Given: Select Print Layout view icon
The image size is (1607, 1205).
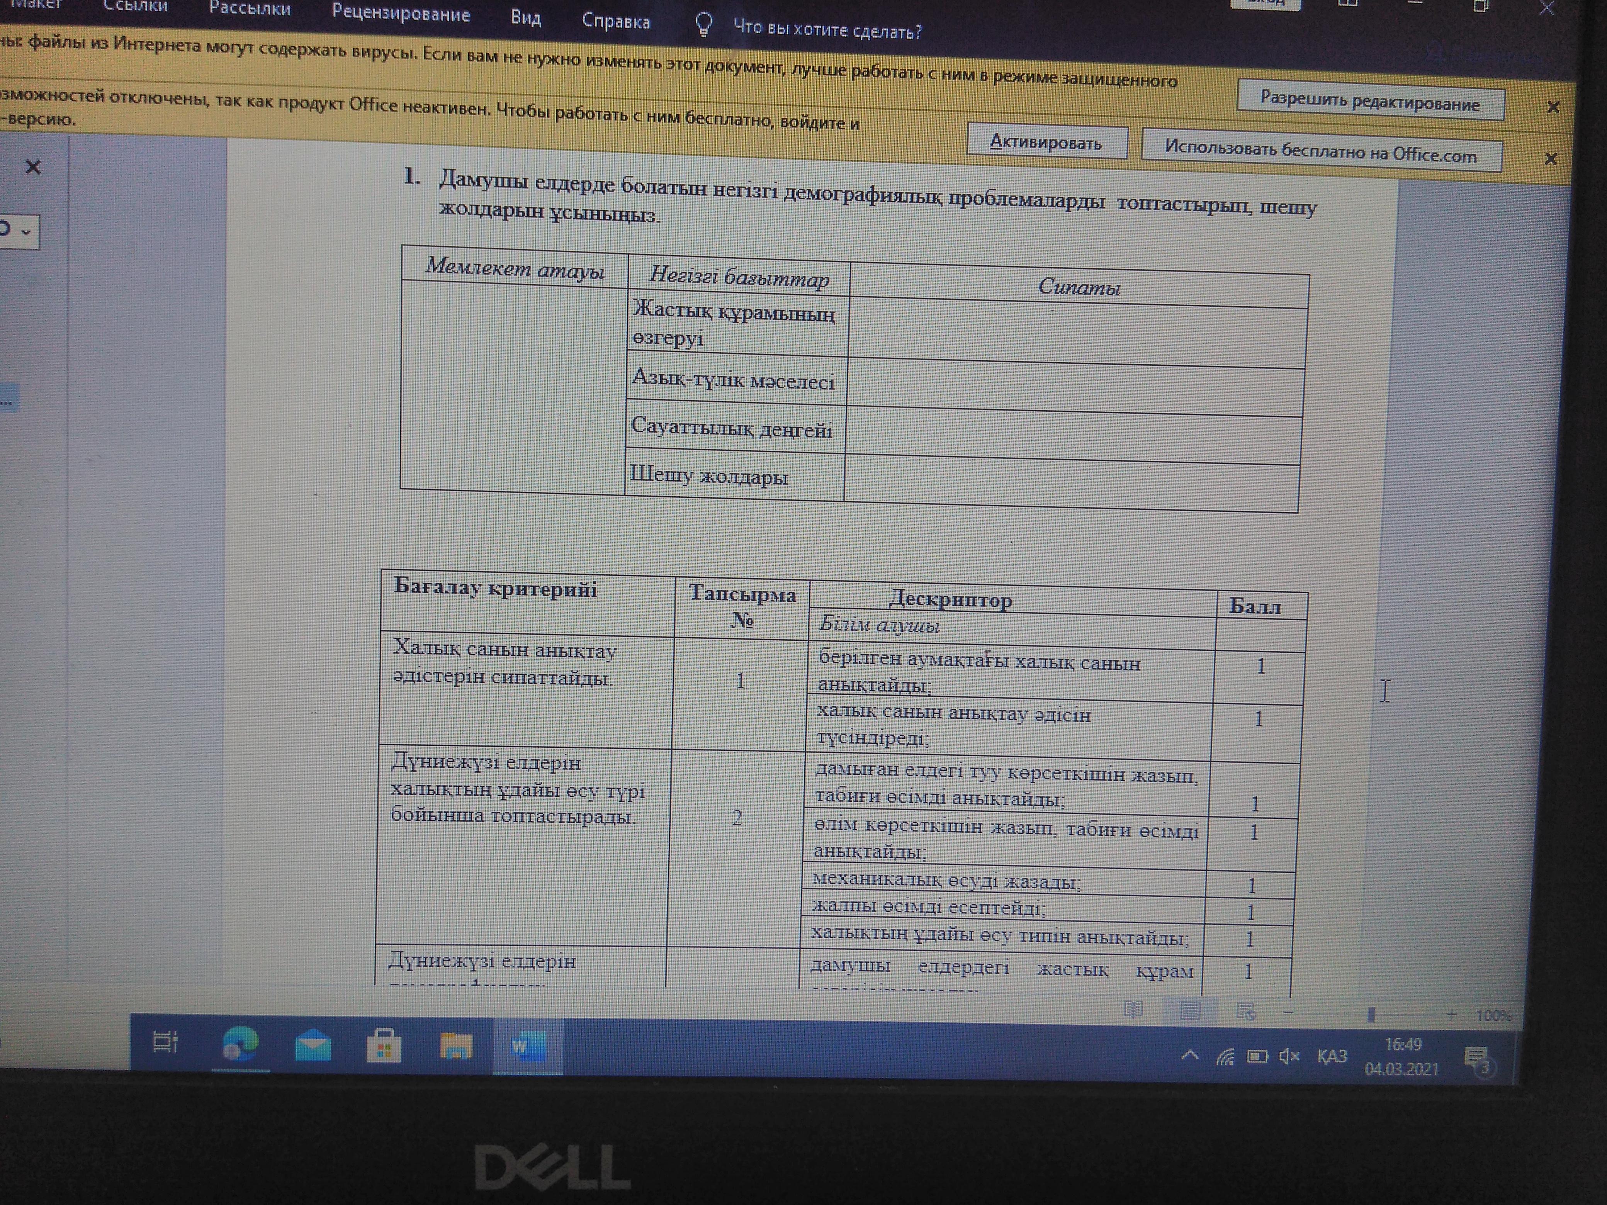Looking at the screenshot, I should [1190, 1010].
